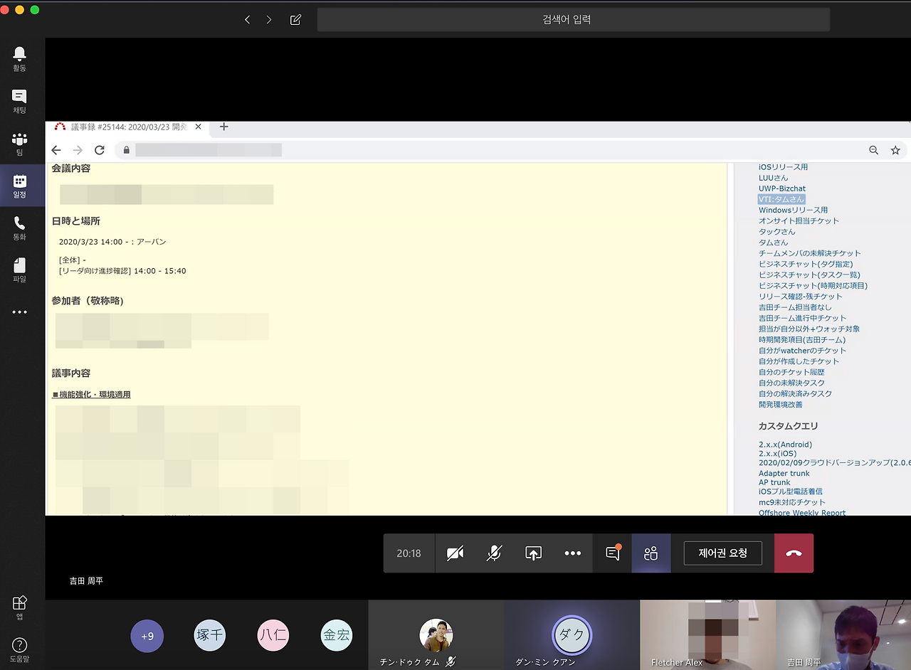The width and height of the screenshot is (911, 670).
Task: Unmute the microphone in meeting controls
Action: pyautogui.click(x=494, y=553)
